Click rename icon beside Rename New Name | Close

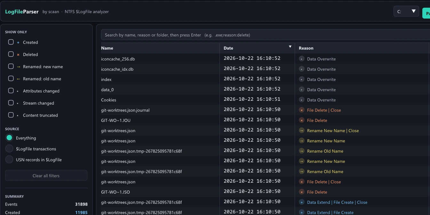pyautogui.click(x=301, y=131)
